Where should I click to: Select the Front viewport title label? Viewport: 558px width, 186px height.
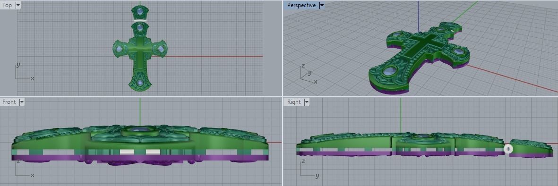(9, 102)
